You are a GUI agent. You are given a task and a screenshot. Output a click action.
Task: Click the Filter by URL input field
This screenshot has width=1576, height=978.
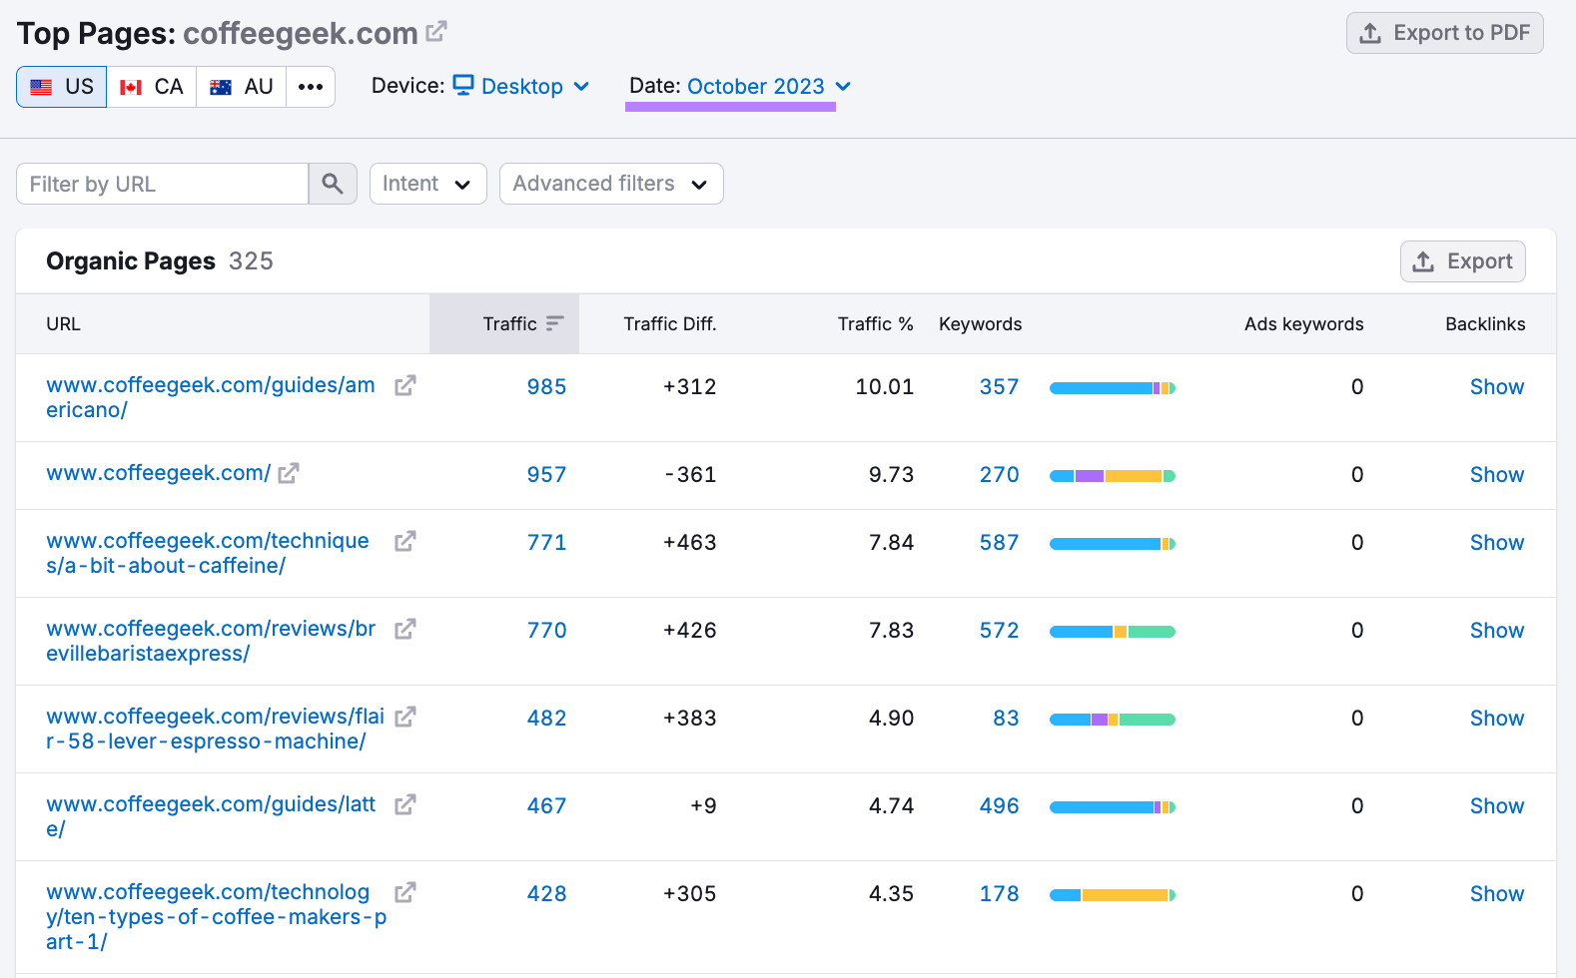tap(163, 184)
